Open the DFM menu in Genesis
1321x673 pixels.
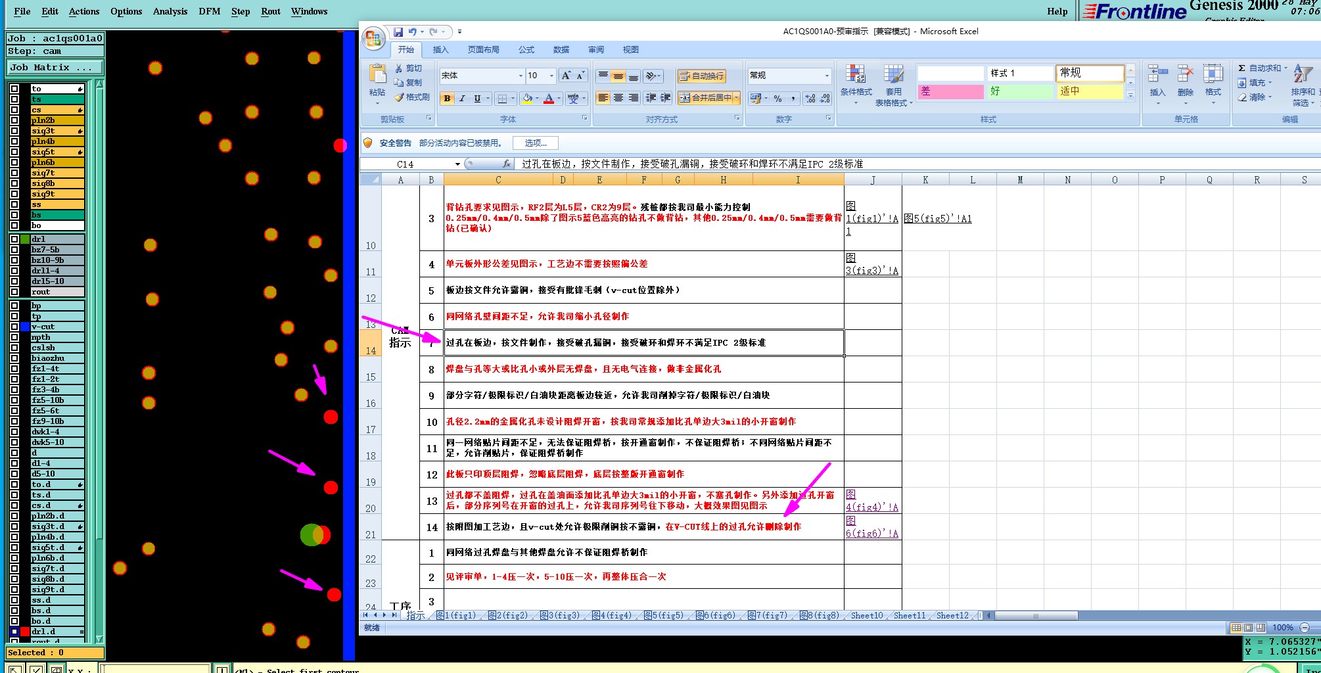[x=210, y=11]
